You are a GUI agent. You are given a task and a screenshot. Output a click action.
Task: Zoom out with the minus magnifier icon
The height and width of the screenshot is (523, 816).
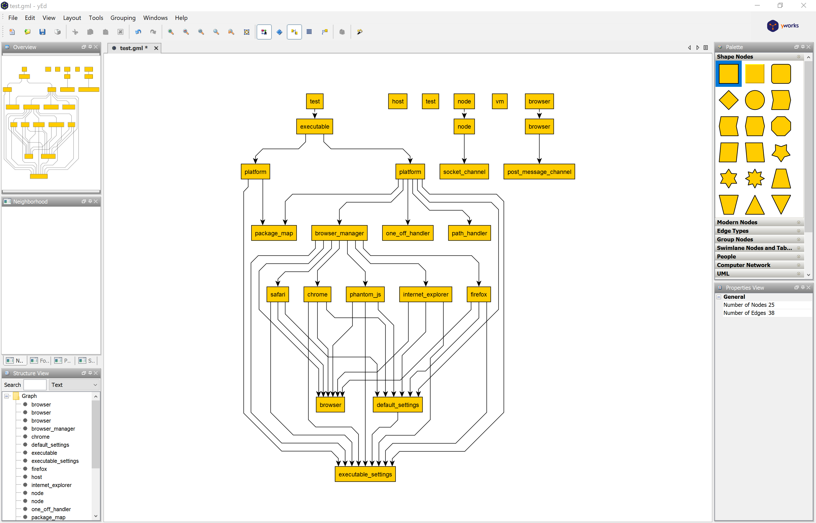tap(186, 32)
